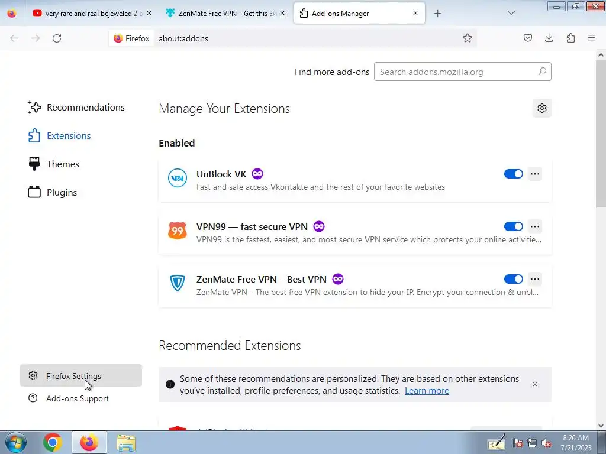Click the tray pen input icon
The height and width of the screenshot is (454, 606).
tap(497, 442)
